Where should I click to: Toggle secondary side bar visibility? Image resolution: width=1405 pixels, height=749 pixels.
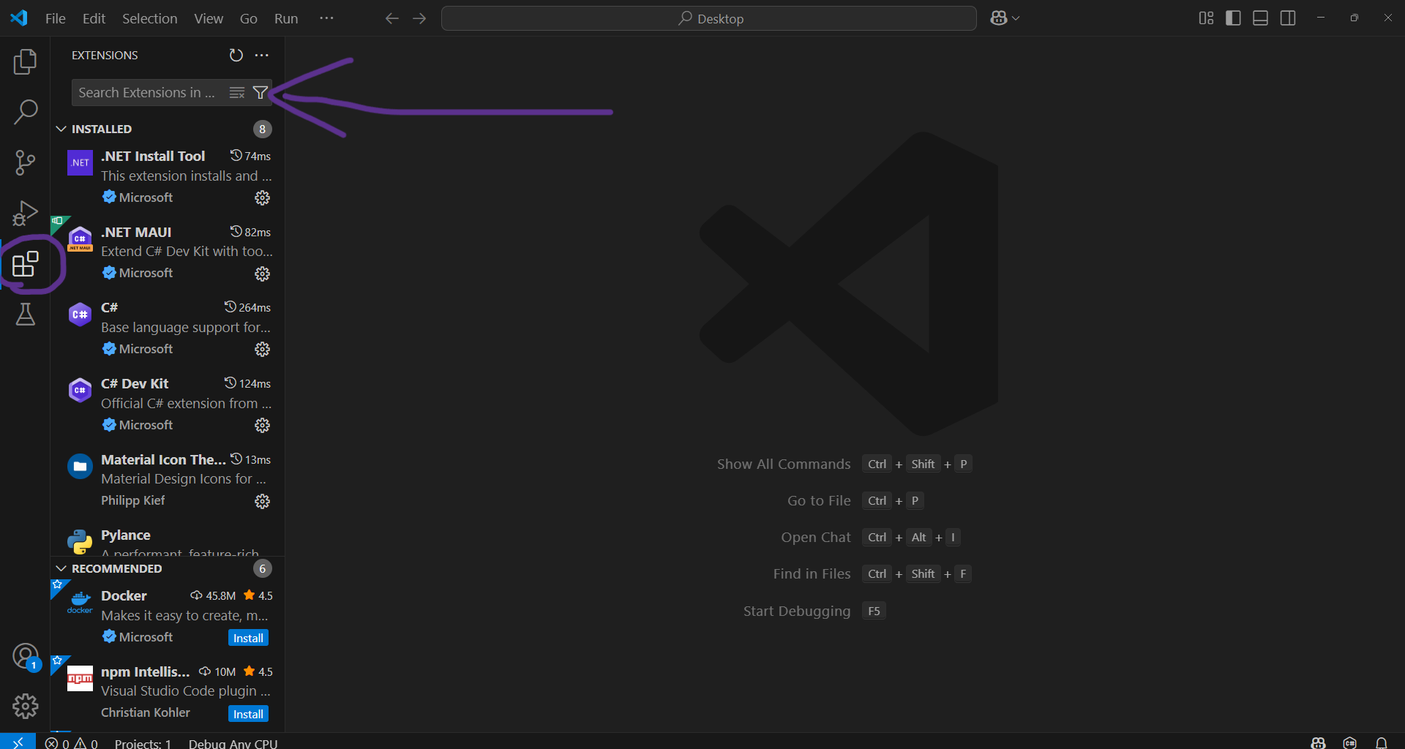(x=1288, y=18)
